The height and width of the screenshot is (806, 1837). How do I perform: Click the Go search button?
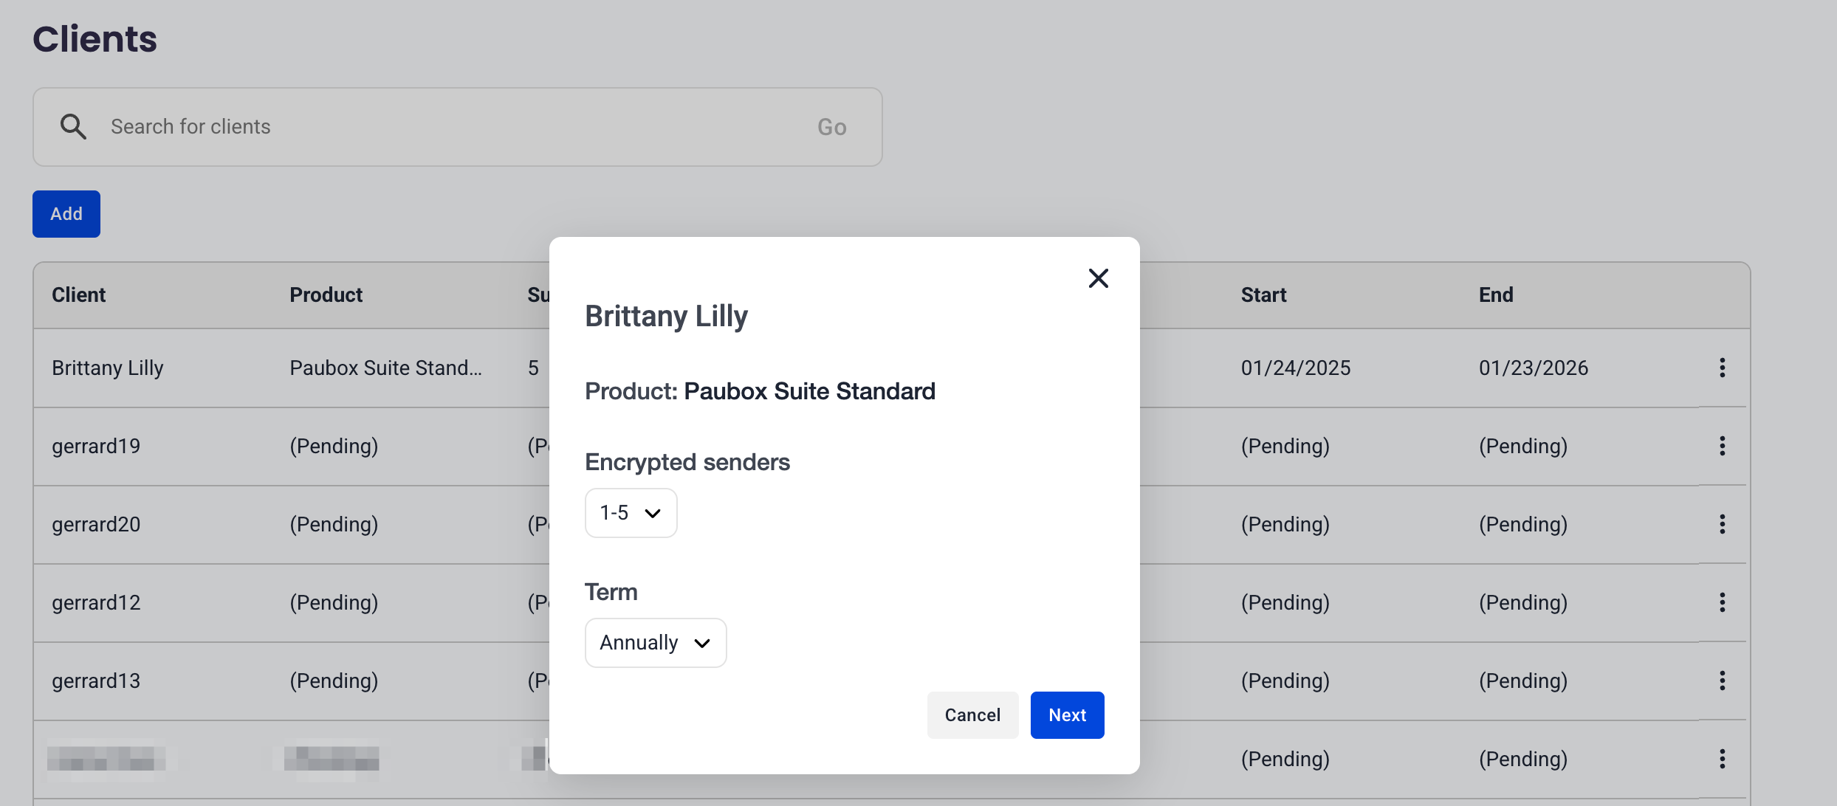831,127
